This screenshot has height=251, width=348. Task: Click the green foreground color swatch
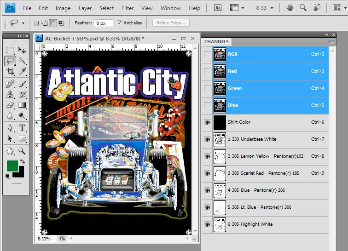12,166
